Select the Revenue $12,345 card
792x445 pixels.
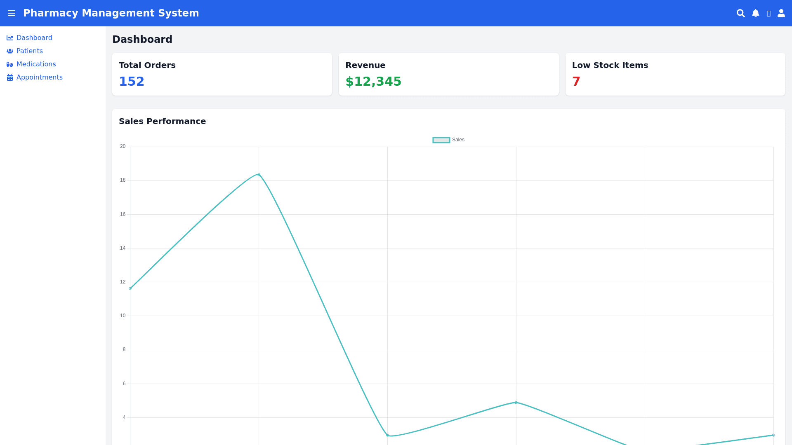point(448,74)
